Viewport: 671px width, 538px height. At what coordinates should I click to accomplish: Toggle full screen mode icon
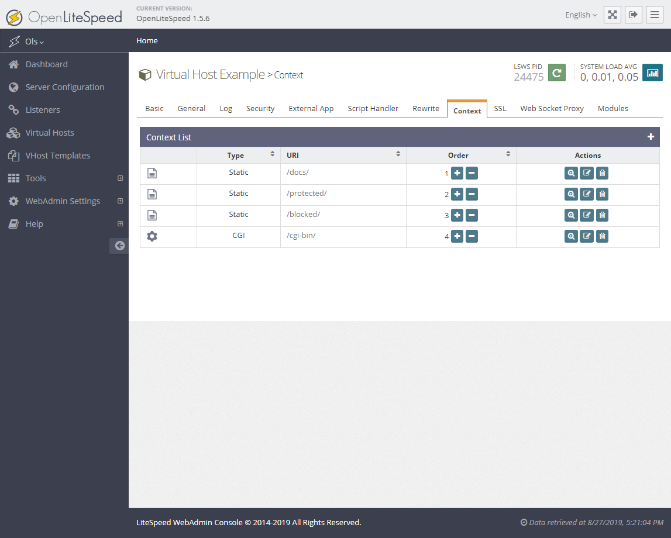pyautogui.click(x=612, y=15)
